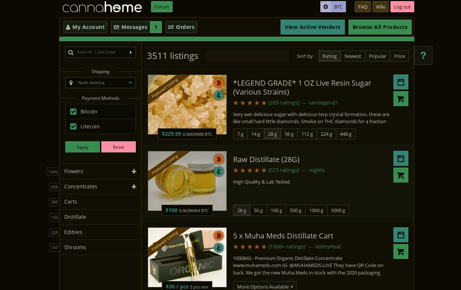Sort listings by Newest
Image resolution: width=461 pixels, height=290 pixels.
(x=353, y=56)
